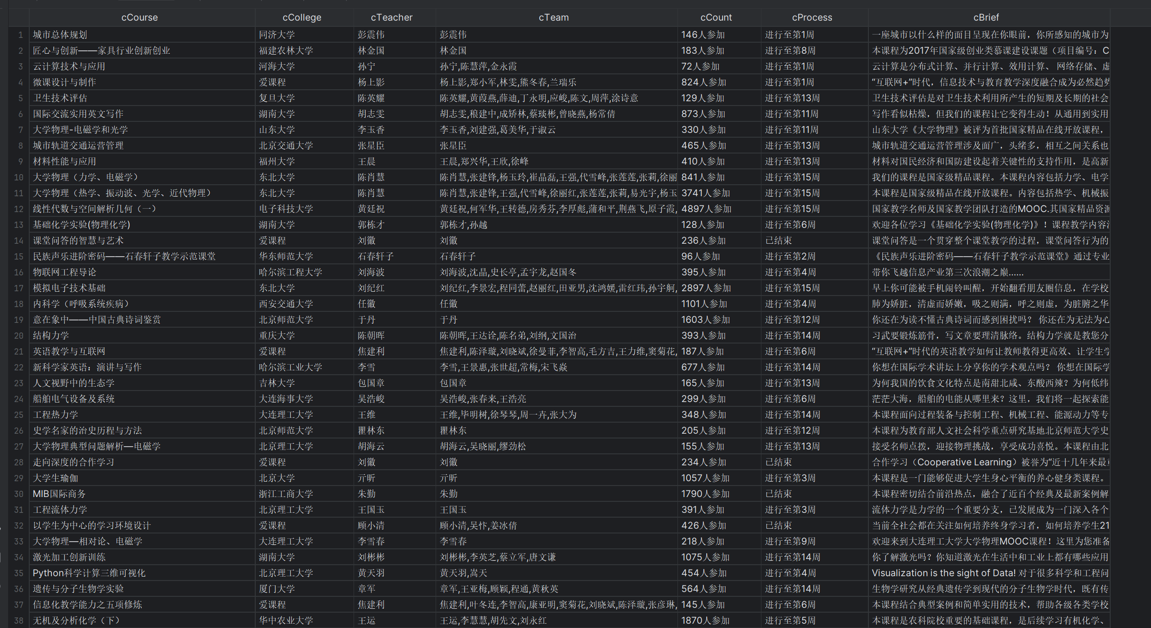Click the cCourse column header
Screen dimensions: 1151x628
(139, 18)
